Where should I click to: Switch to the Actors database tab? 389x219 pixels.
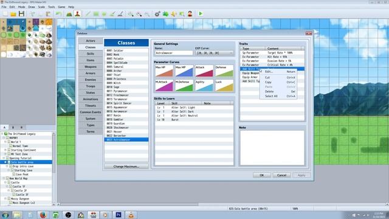(x=91, y=41)
